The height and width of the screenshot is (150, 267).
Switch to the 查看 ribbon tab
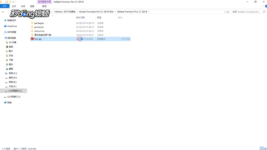32,6
